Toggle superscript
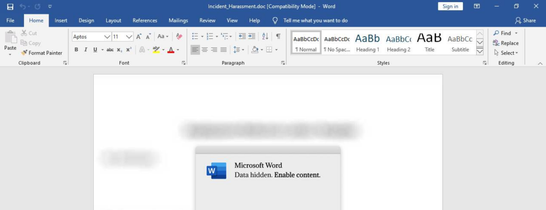Viewport: 546px width, 210px height. click(129, 50)
